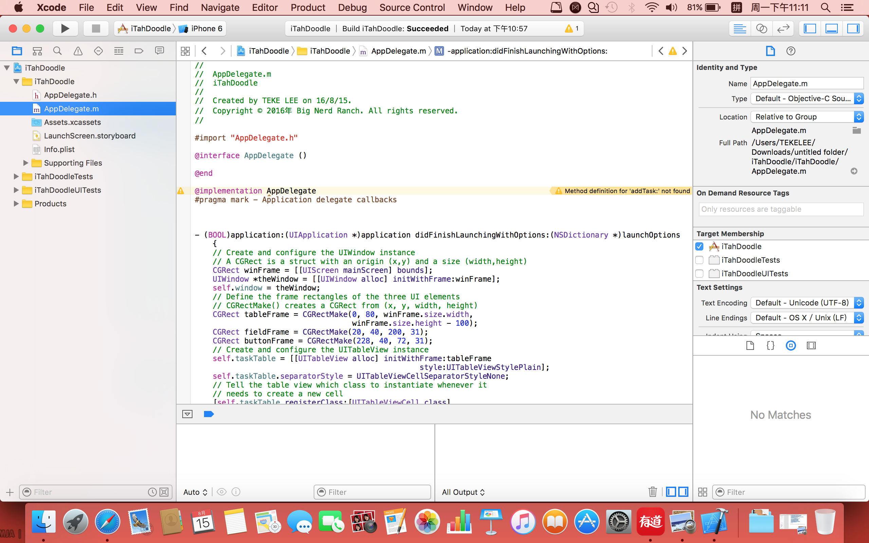Toggle the Navigator pane visibility
The height and width of the screenshot is (543, 869).
pyautogui.click(x=810, y=29)
